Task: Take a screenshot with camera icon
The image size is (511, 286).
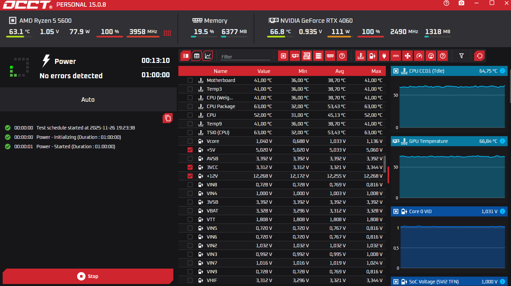Action: 461,3
